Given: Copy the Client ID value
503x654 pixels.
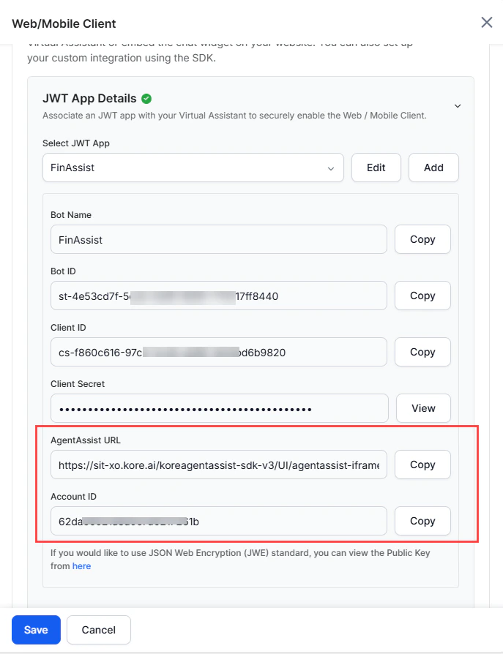Looking at the screenshot, I should (422, 352).
